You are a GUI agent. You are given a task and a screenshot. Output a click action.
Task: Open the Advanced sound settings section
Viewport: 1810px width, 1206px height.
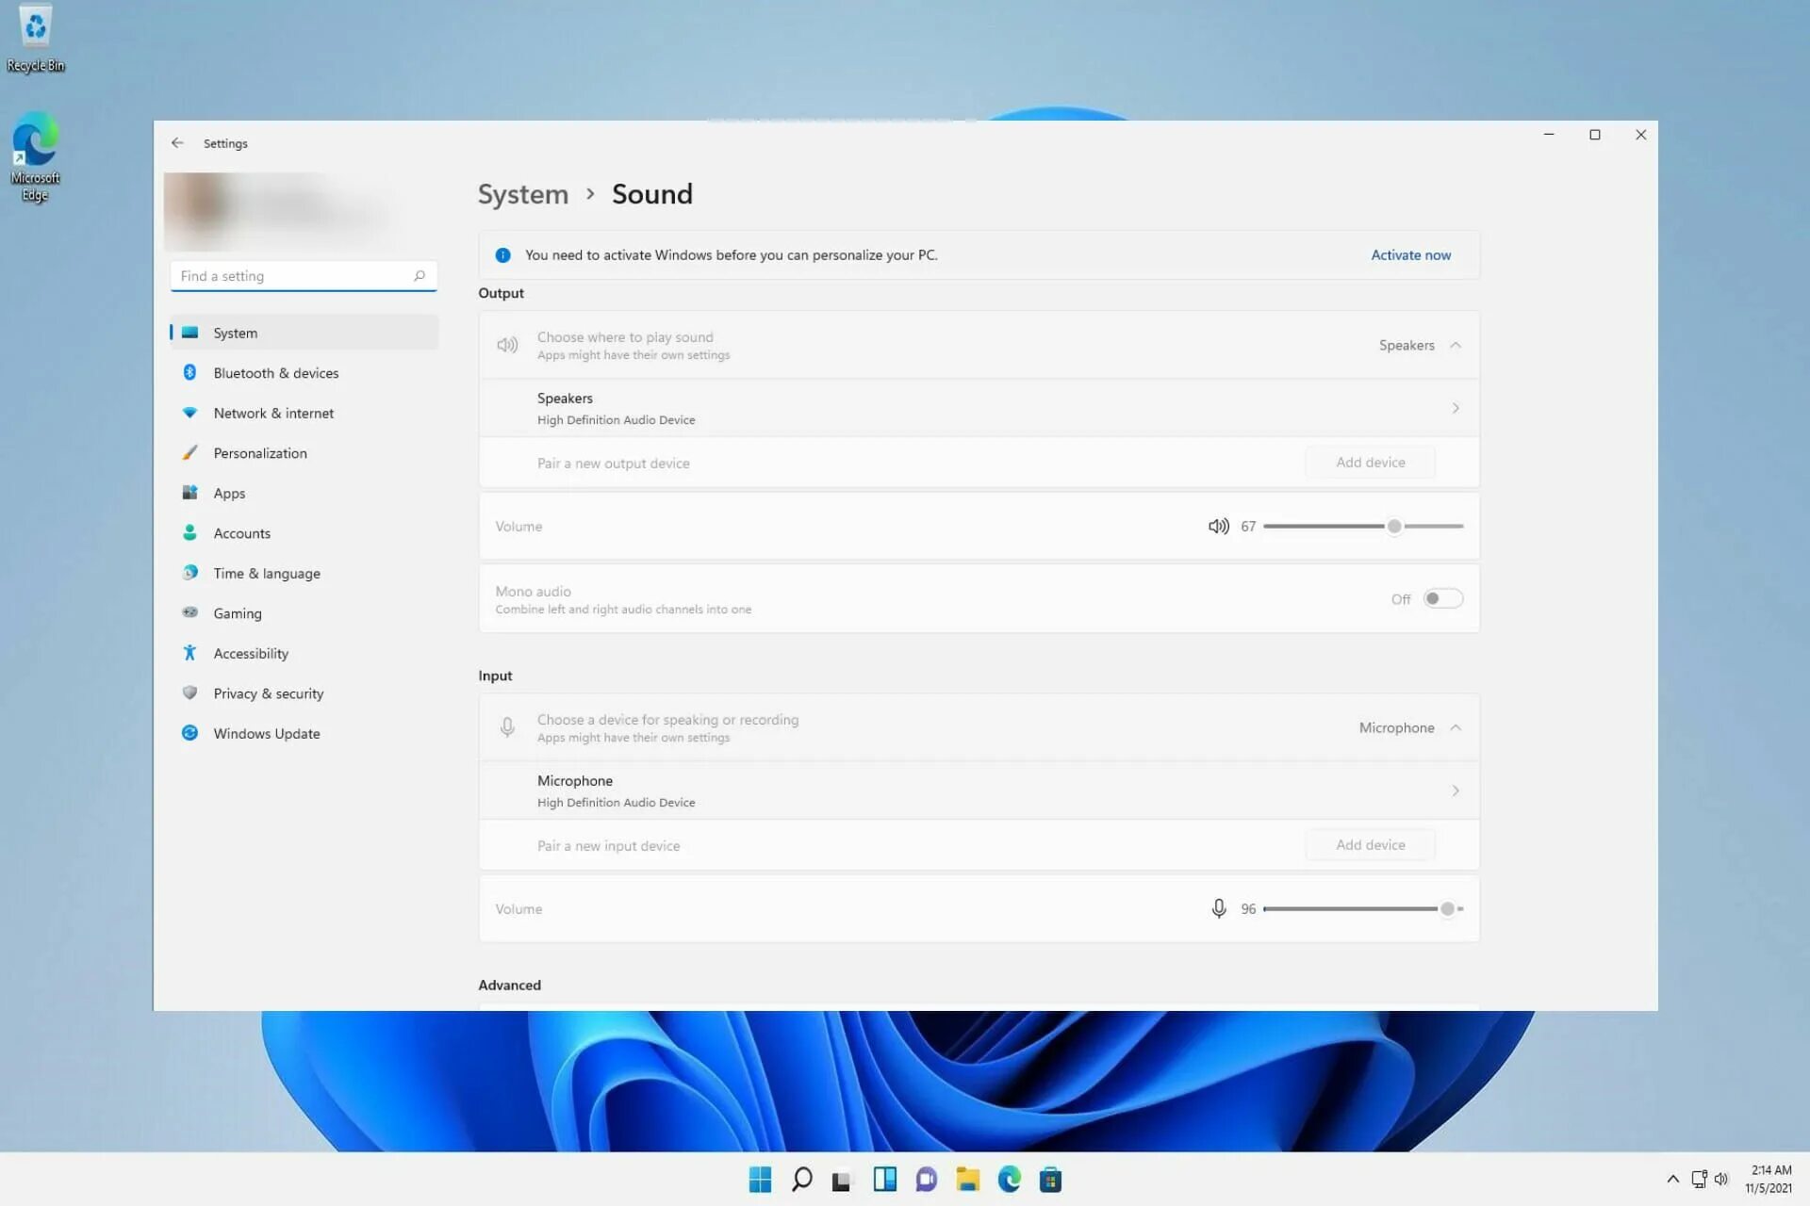[510, 984]
